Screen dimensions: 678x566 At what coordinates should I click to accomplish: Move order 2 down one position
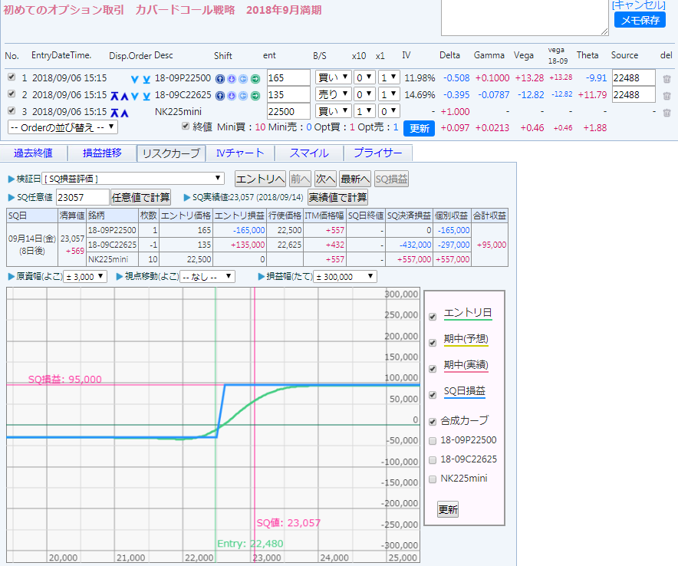coord(135,96)
